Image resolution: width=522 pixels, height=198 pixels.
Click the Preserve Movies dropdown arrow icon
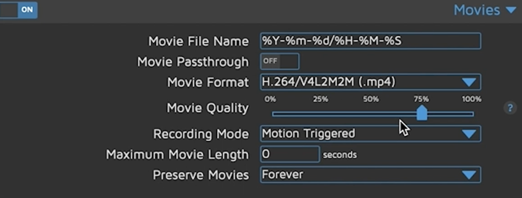coord(469,175)
